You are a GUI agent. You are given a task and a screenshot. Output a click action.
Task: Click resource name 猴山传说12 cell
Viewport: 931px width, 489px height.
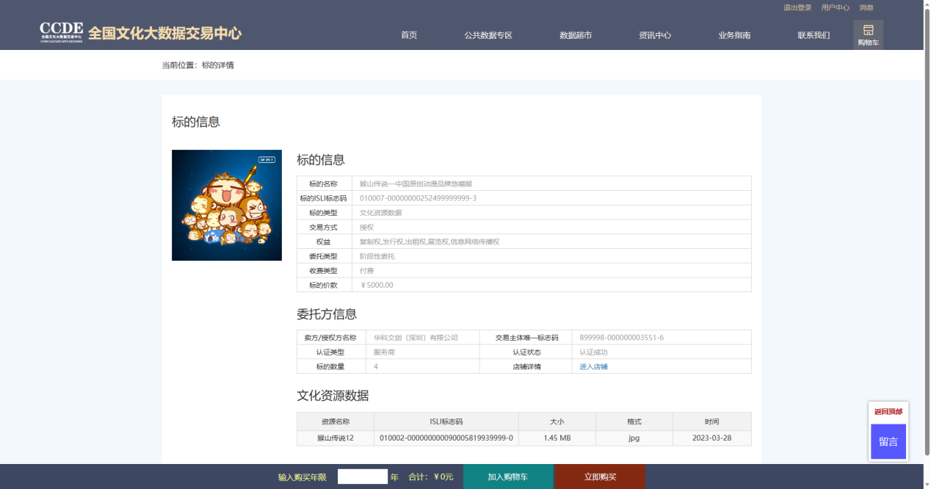pos(336,438)
